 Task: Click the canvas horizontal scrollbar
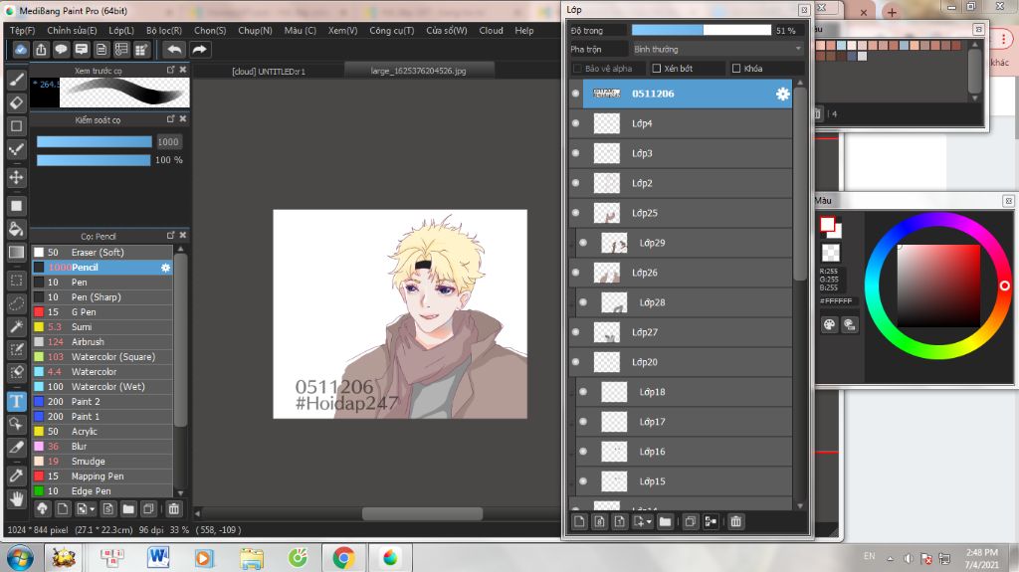point(422,513)
